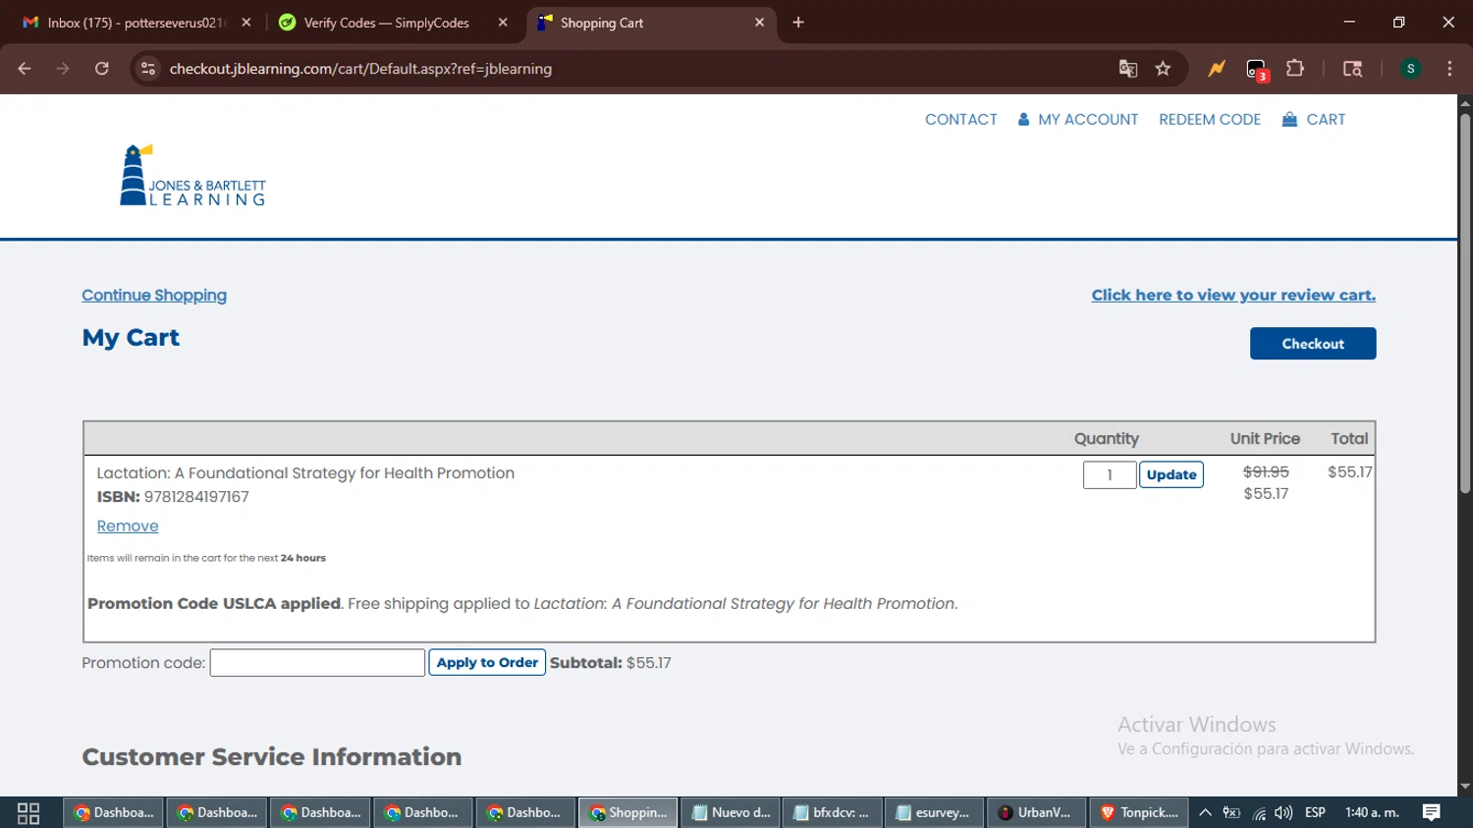
Task: Open the CONTACT page
Action: tap(960, 120)
